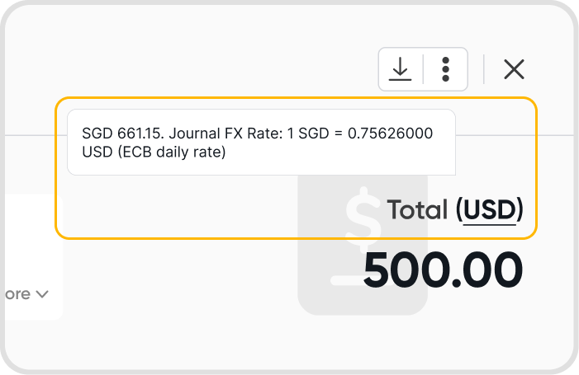Close the panel with the X icon
579x375 pixels.
tap(514, 69)
